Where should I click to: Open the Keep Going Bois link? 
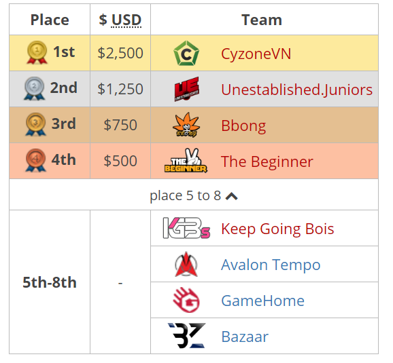coord(277,229)
